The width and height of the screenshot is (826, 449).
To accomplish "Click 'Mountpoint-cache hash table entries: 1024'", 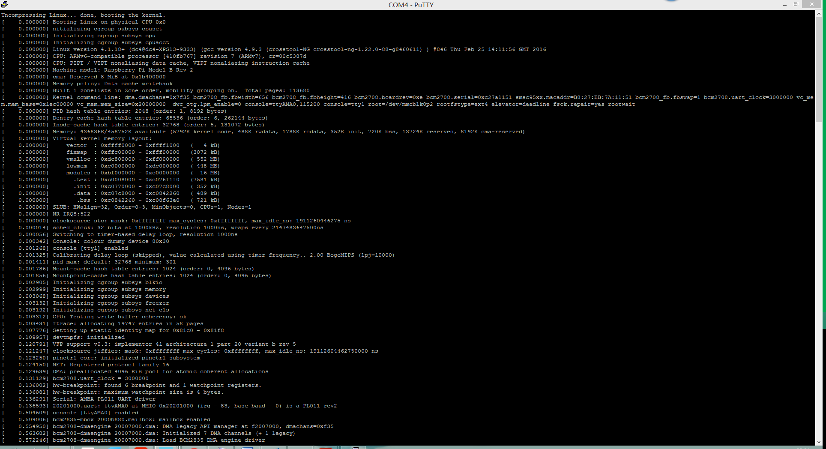I will click(x=162, y=275).
